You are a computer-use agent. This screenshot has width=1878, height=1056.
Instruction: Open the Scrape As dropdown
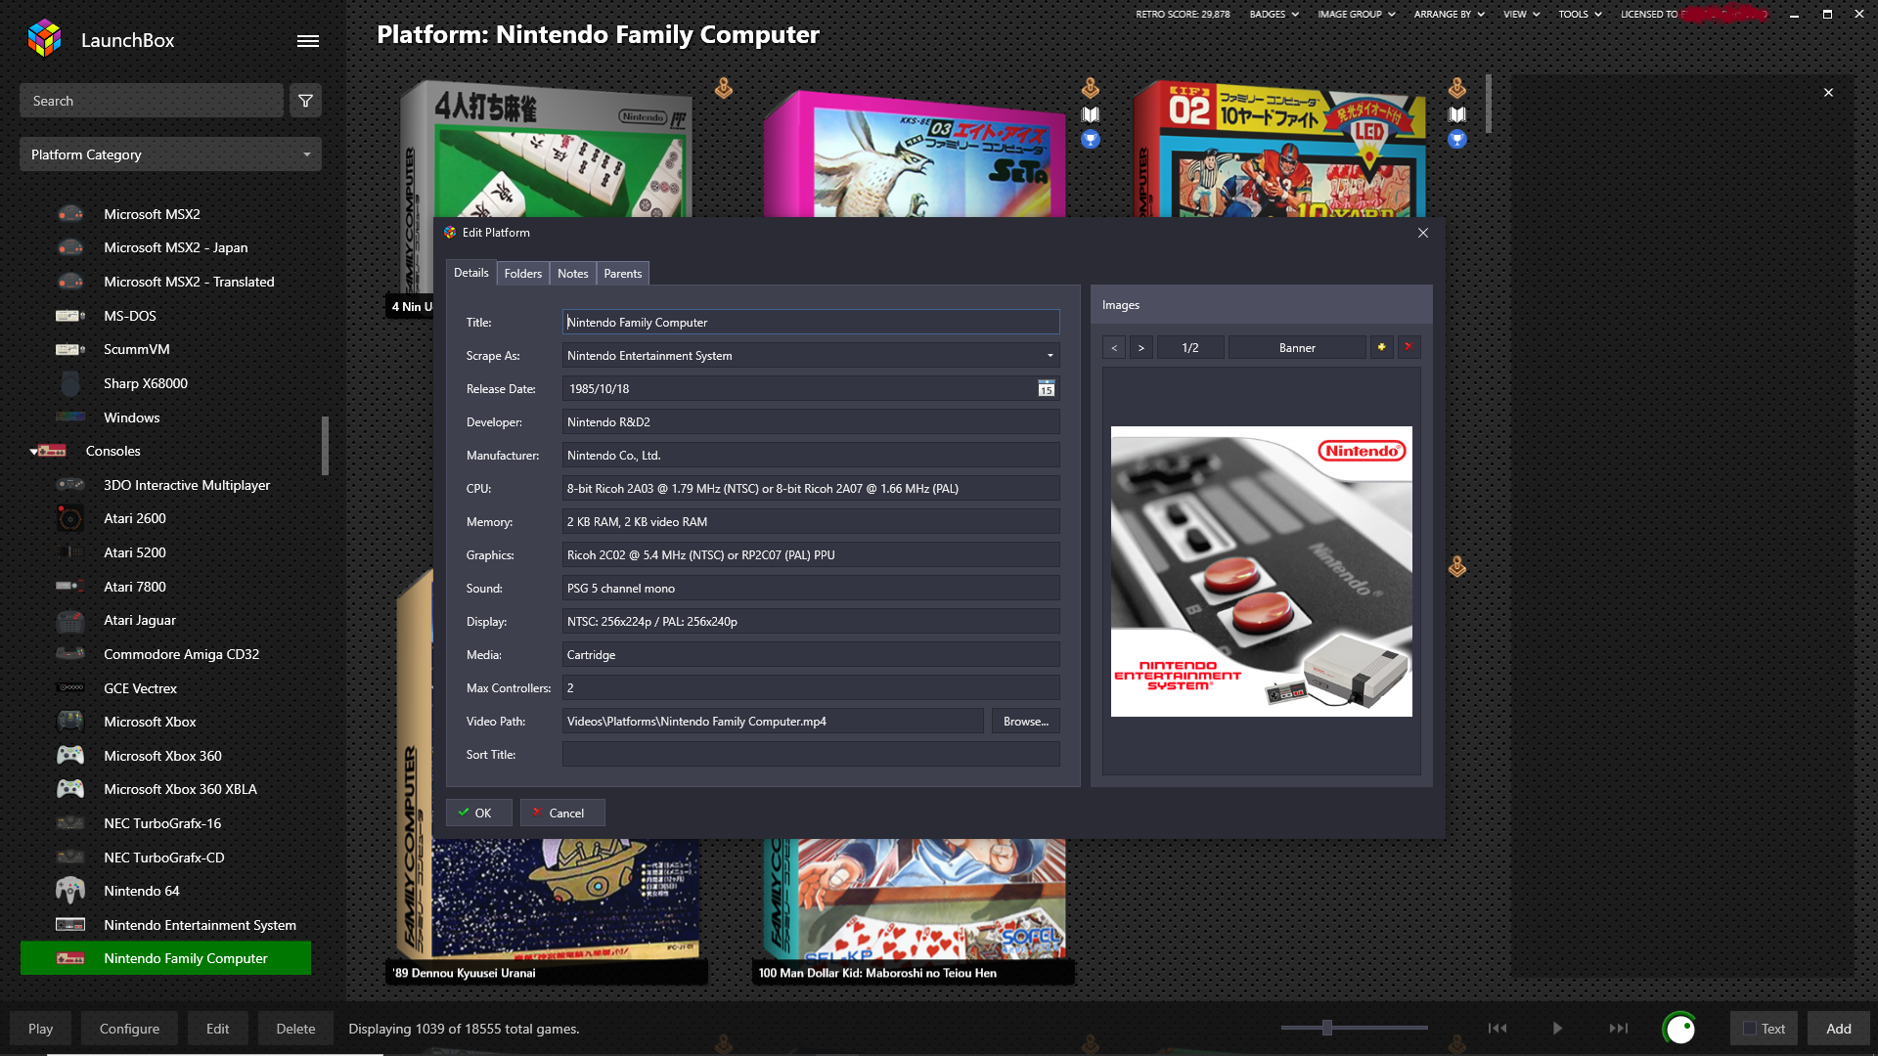click(811, 355)
